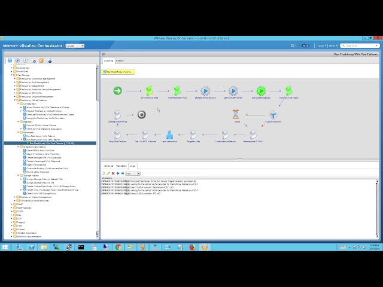Click the red X clear-logs icon
Image resolution: width=383 pixels, height=287 pixels.
click(x=113, y=173)
